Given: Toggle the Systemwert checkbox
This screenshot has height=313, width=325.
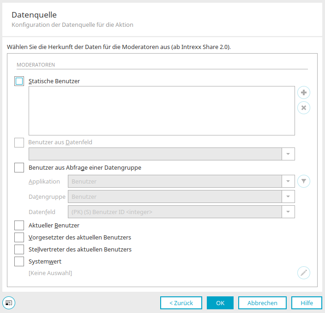Looking at the screenshot, I should [x=19, y=262].
